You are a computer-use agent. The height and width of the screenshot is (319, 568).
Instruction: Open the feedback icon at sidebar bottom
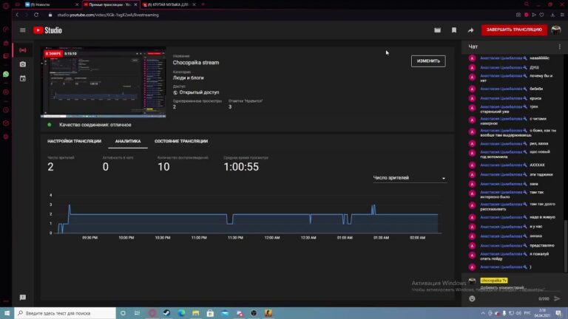point(22,298)
